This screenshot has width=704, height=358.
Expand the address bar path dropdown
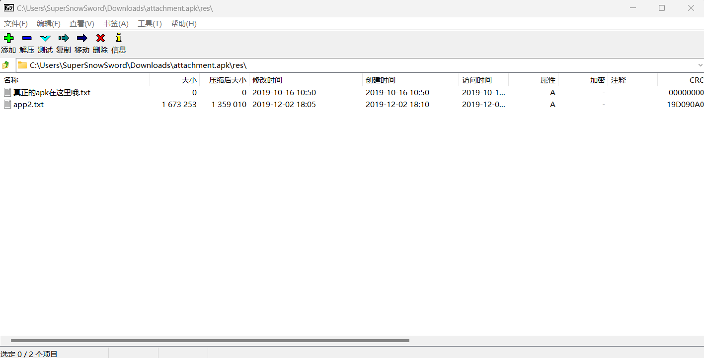pyautogui.click(x=700, y=65)
